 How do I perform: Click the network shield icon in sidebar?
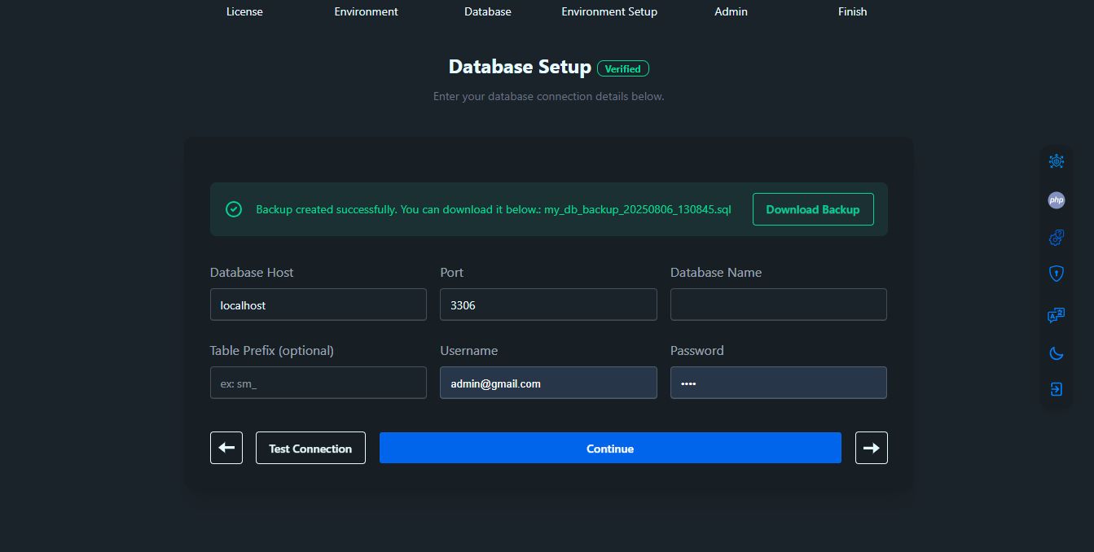[x=1056, y=161]
